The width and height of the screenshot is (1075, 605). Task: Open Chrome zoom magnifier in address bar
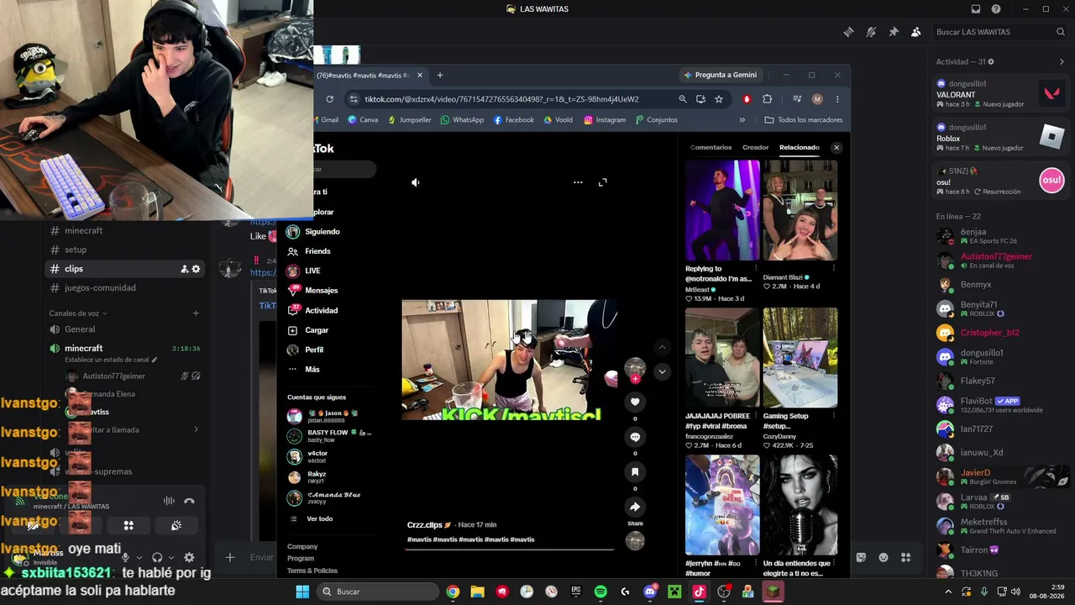pyautogui.click(x=683, y=99)
